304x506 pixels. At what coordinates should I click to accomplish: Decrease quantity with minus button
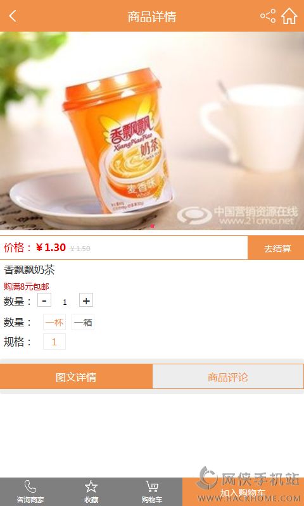point(44,300)
